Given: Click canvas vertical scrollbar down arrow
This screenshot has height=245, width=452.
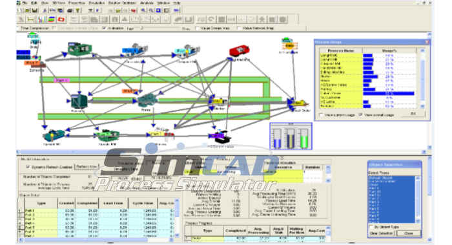Looking at the screenshot, I should pyautogui.click(x=429, y=147).
